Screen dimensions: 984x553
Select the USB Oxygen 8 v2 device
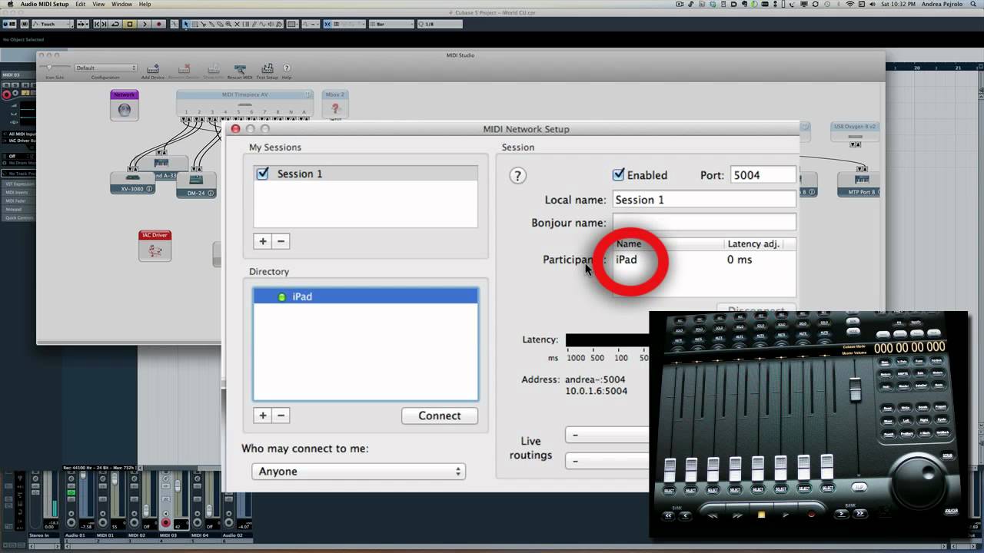pyautogui.click(x=855, y=132)
